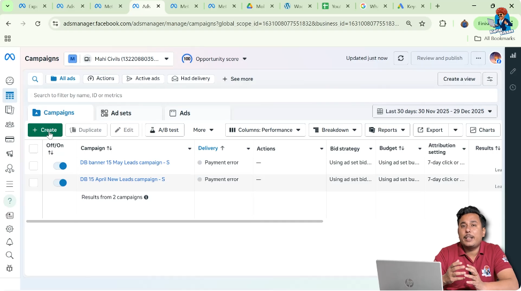Switch to the Ads tab
521x291 pixels.
click(x=197, y=113)
